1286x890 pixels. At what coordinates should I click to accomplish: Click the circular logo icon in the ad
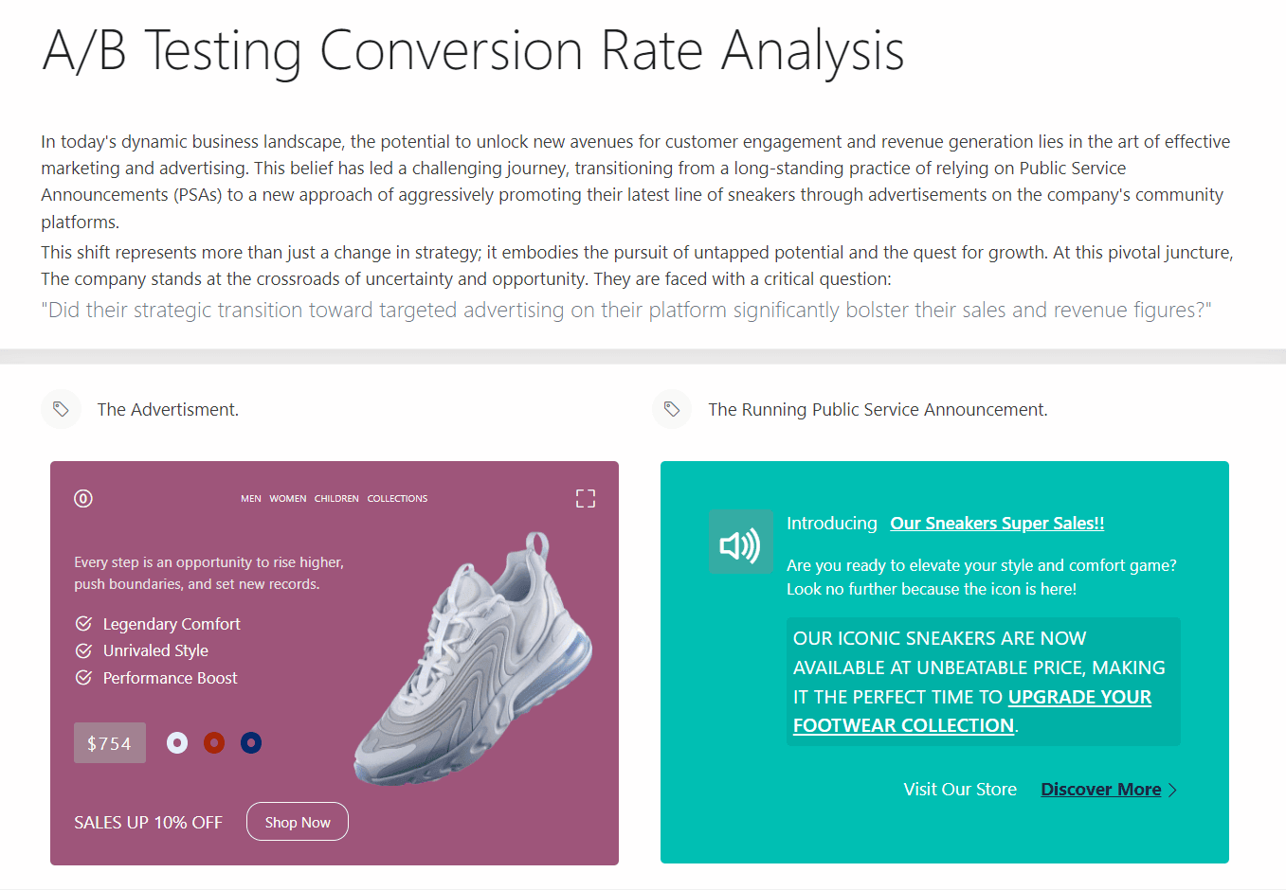(x=83, y=498)
